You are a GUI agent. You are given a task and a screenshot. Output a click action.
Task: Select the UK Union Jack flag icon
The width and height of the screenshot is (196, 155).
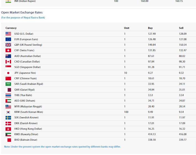tap(8, 45)
